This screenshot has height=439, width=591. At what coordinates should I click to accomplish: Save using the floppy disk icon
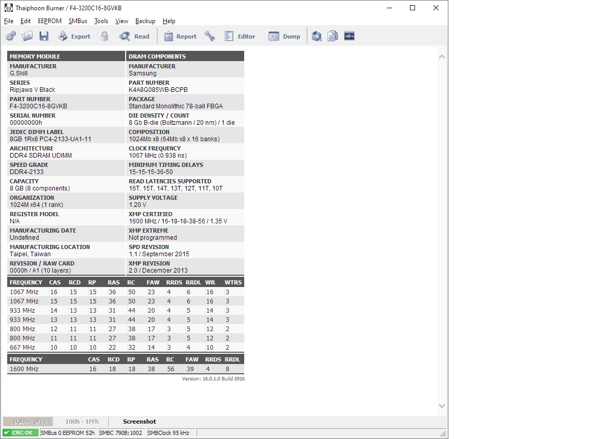pos(44,36)
